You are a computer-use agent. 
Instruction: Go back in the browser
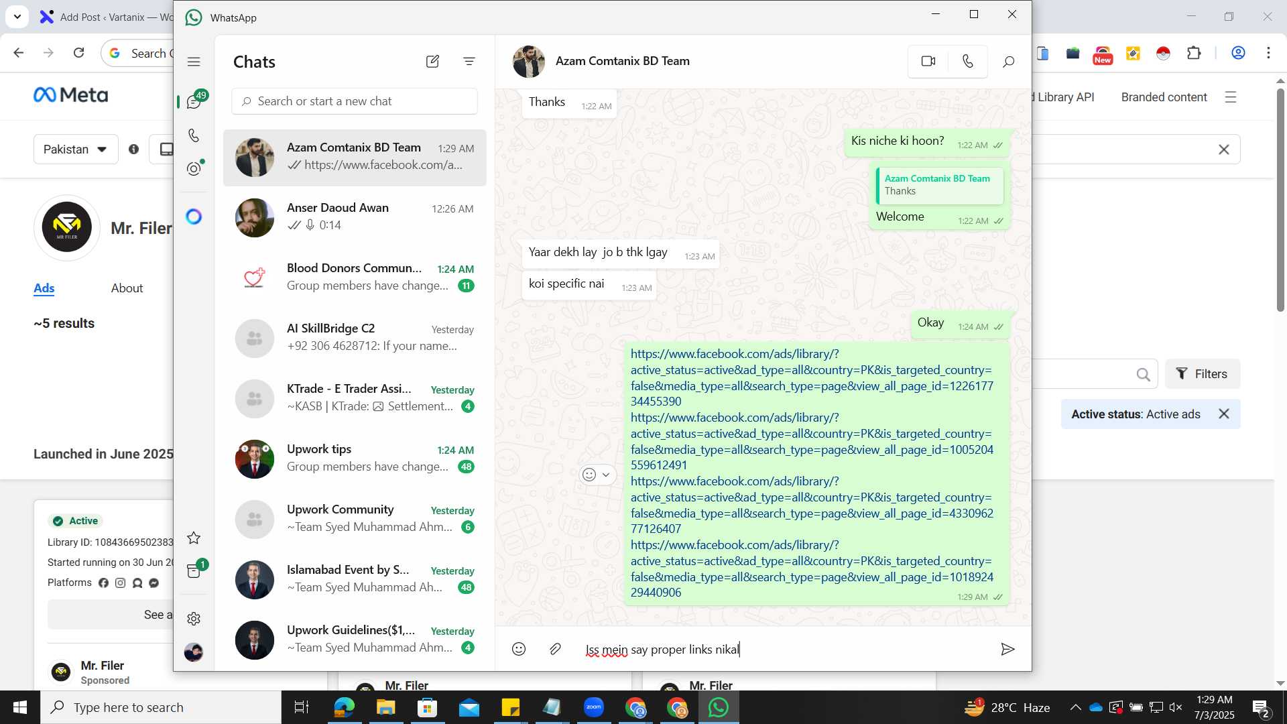[19, 52]
